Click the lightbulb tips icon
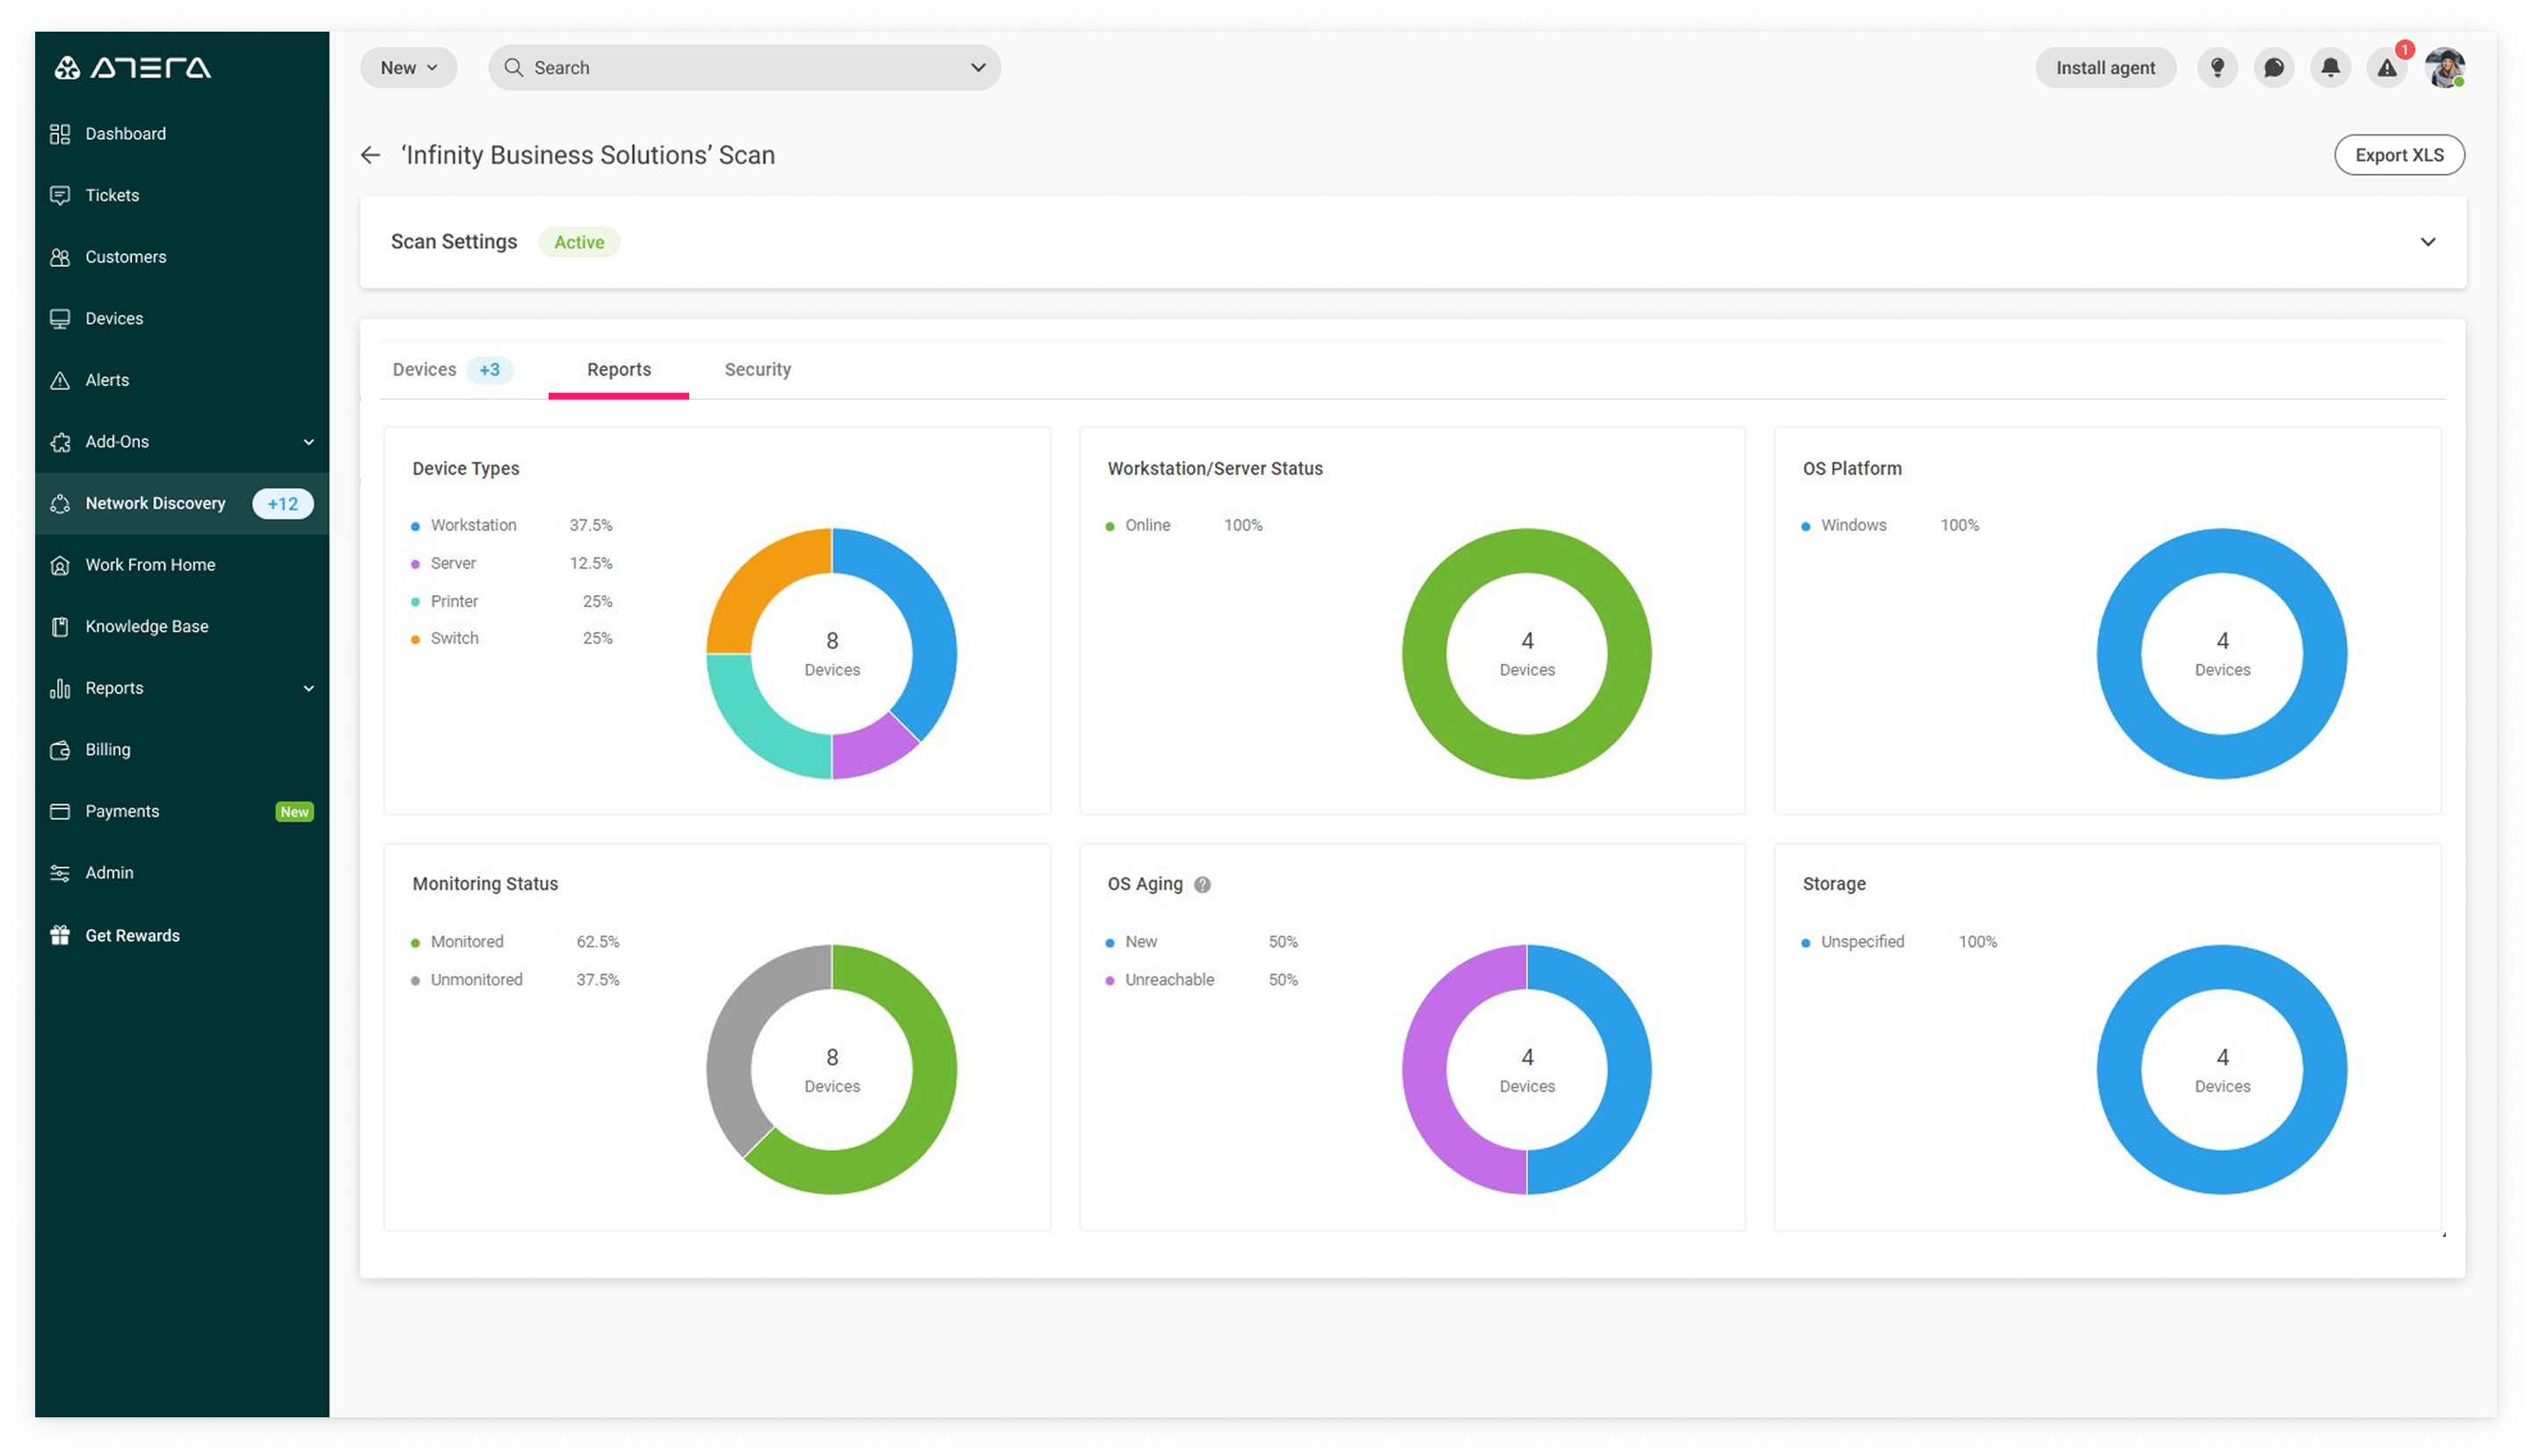Image resolution: width=2532 pixels, height=1456 pixels. 2217,68
